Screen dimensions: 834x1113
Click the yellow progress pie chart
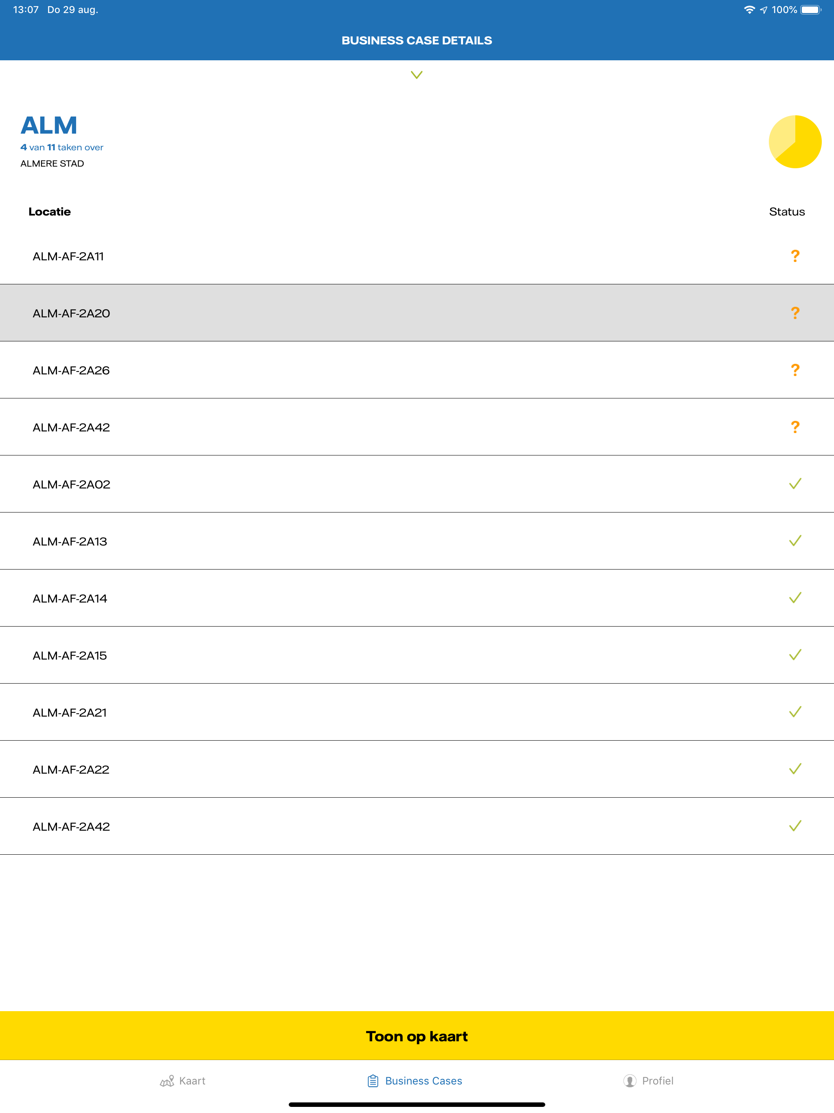pyautogui.click(x=795, y=142)
